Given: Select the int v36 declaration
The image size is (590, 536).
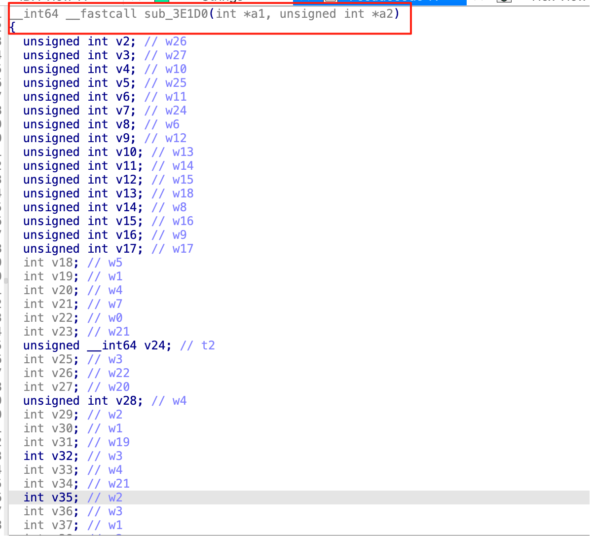Looking at the screenshot, I should (x=51, y=512).
